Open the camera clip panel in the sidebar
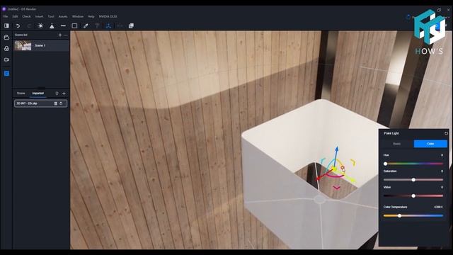Screen dimensions: 453x255 tap(6, 59)
